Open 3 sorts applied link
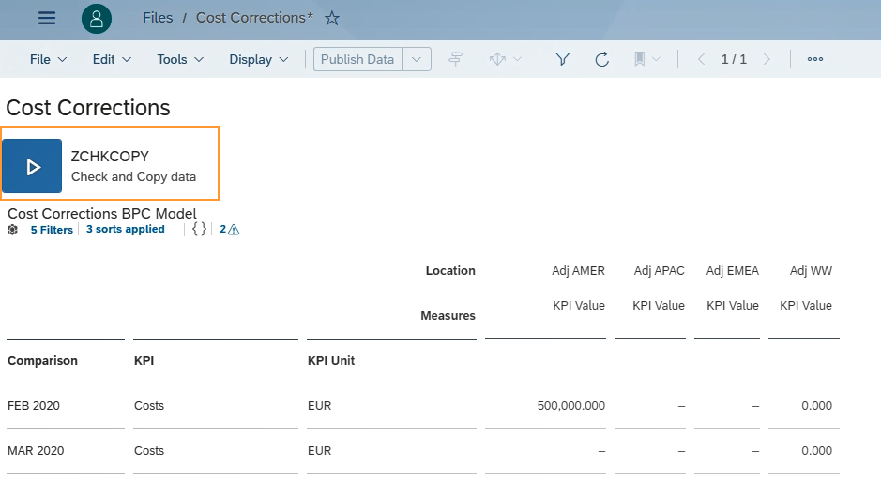The height and width of the screenshot is (499, 881). click(126, 229)
